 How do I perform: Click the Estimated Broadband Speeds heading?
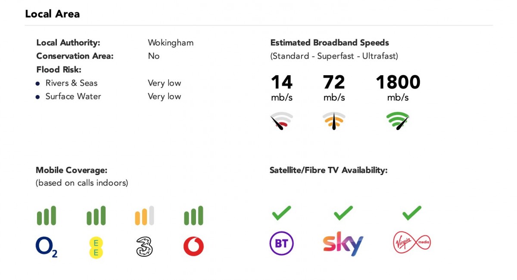click(330, 43)
